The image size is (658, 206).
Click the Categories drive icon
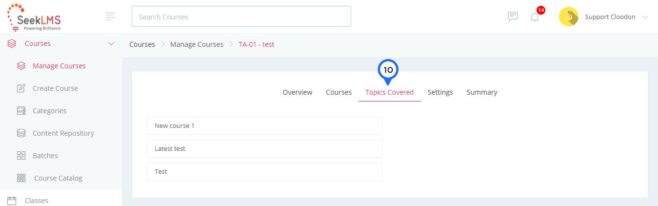point(21,111)
